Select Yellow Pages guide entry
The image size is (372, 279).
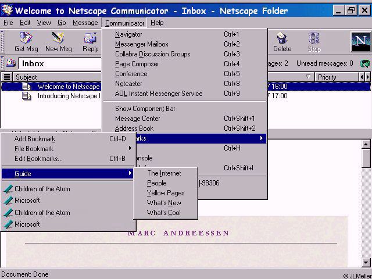(x=165, y=193)
